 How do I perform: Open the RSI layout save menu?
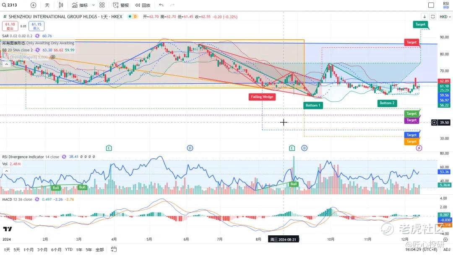446,5
